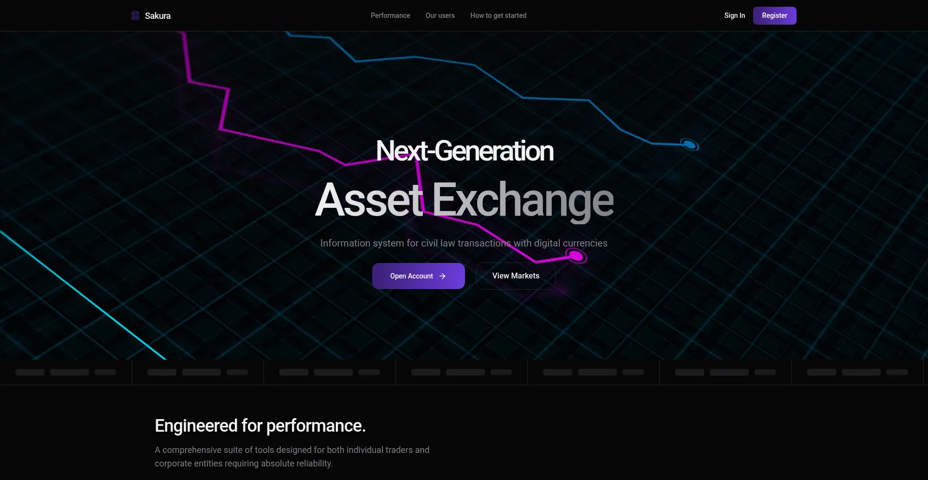928x480 pixels.
Task: Select the sixth ticker placeholder in the strip
Action: coord(725,372)
